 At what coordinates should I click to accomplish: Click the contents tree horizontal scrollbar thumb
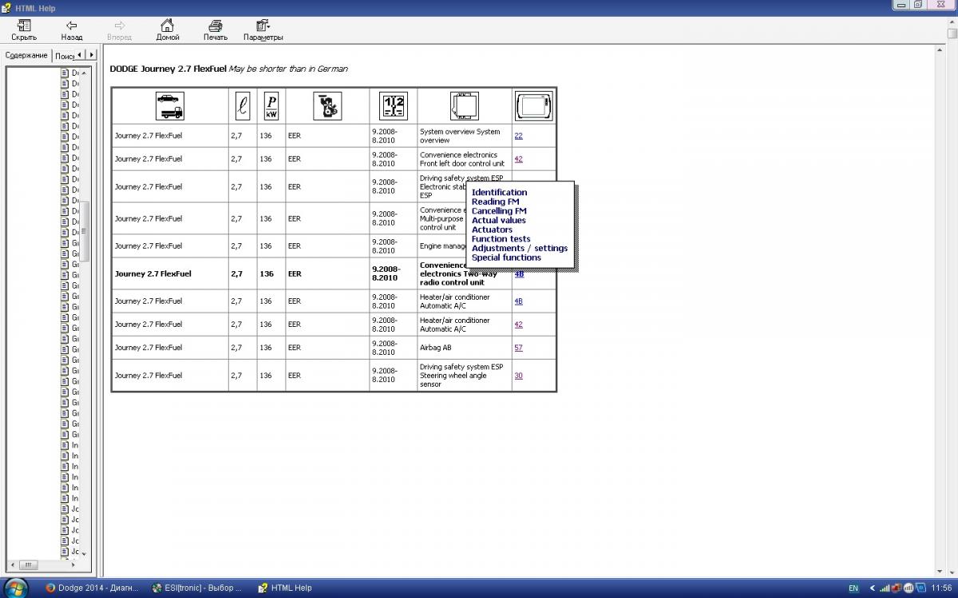[27, 564]
